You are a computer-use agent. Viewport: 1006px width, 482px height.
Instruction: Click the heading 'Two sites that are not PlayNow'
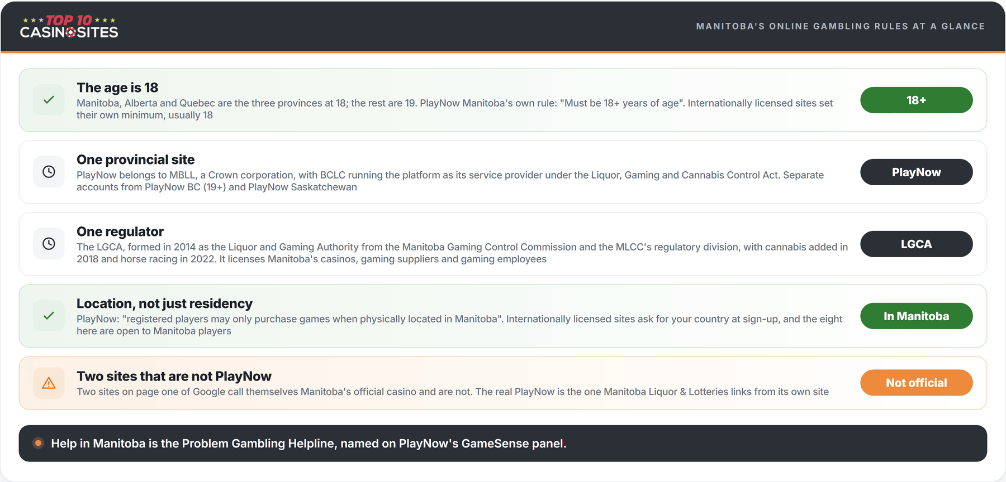coord(174,376)
